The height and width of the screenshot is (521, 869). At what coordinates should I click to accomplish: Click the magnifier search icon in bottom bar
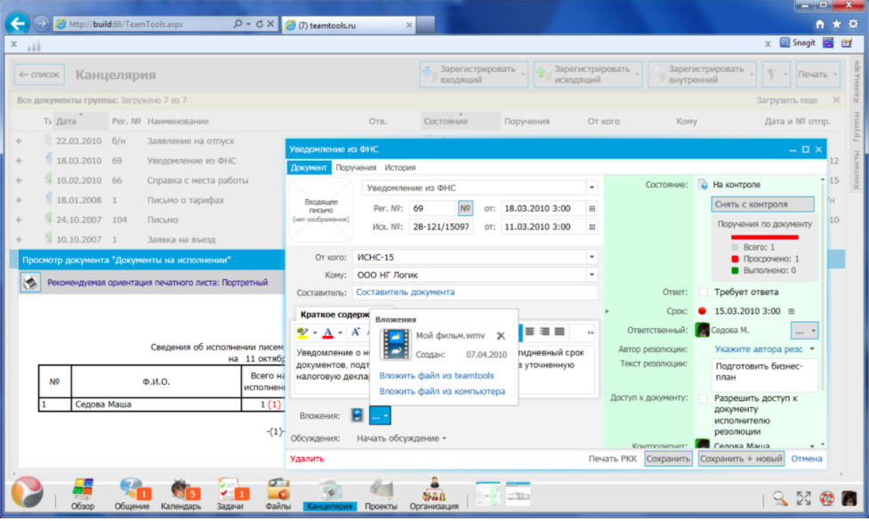pyautogui.click(x=780, y=498)
